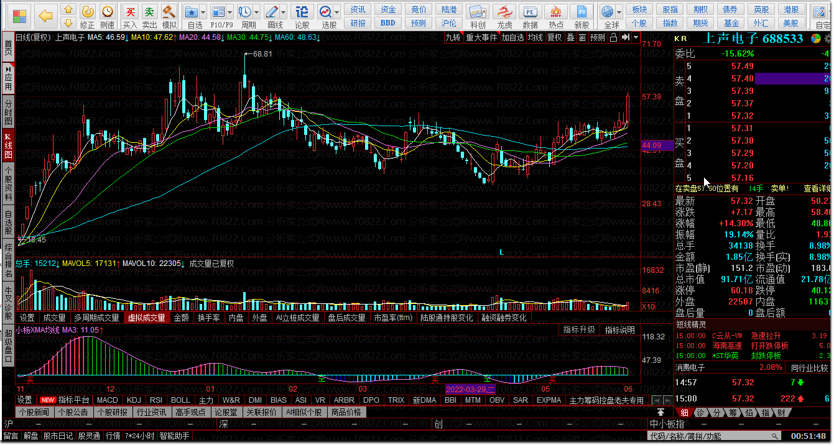Click the skip-to-end arrow icon above chart

tap(626, 37)
